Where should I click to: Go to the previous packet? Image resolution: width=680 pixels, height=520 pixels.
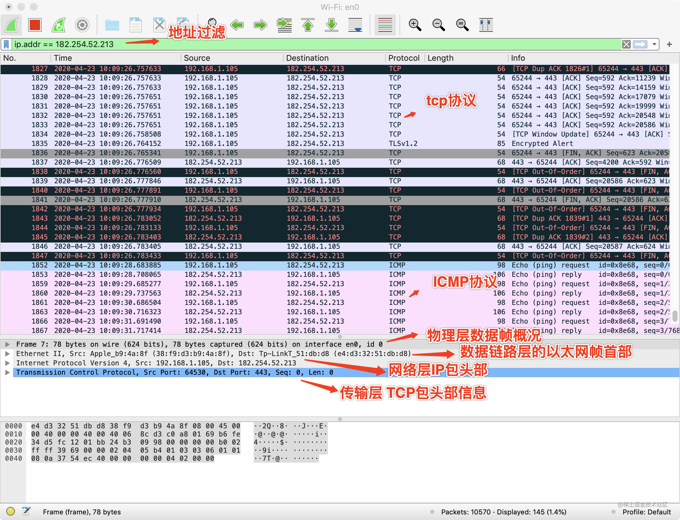click(237, 25)
